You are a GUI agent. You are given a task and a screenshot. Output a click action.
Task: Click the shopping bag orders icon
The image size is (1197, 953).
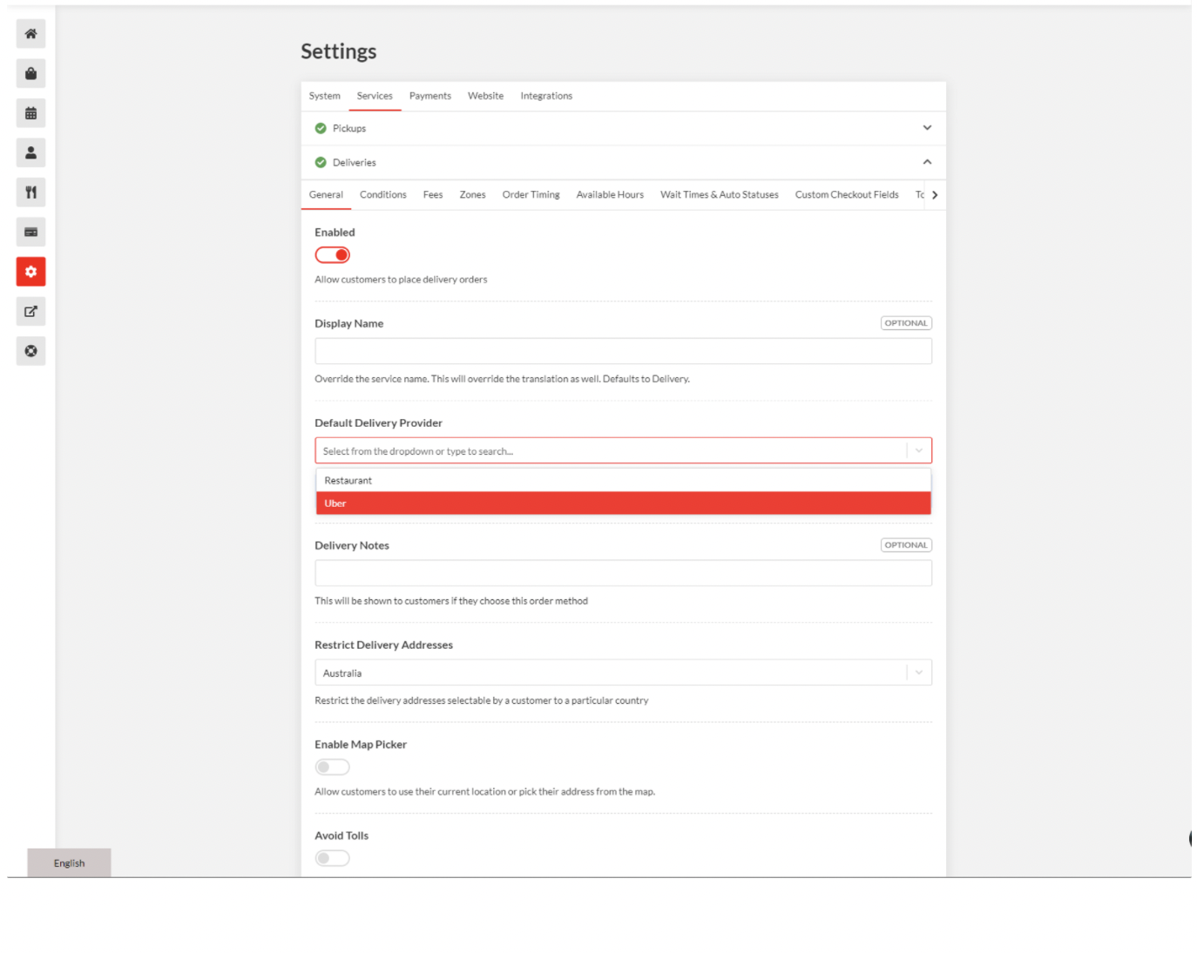click(30, 74)
